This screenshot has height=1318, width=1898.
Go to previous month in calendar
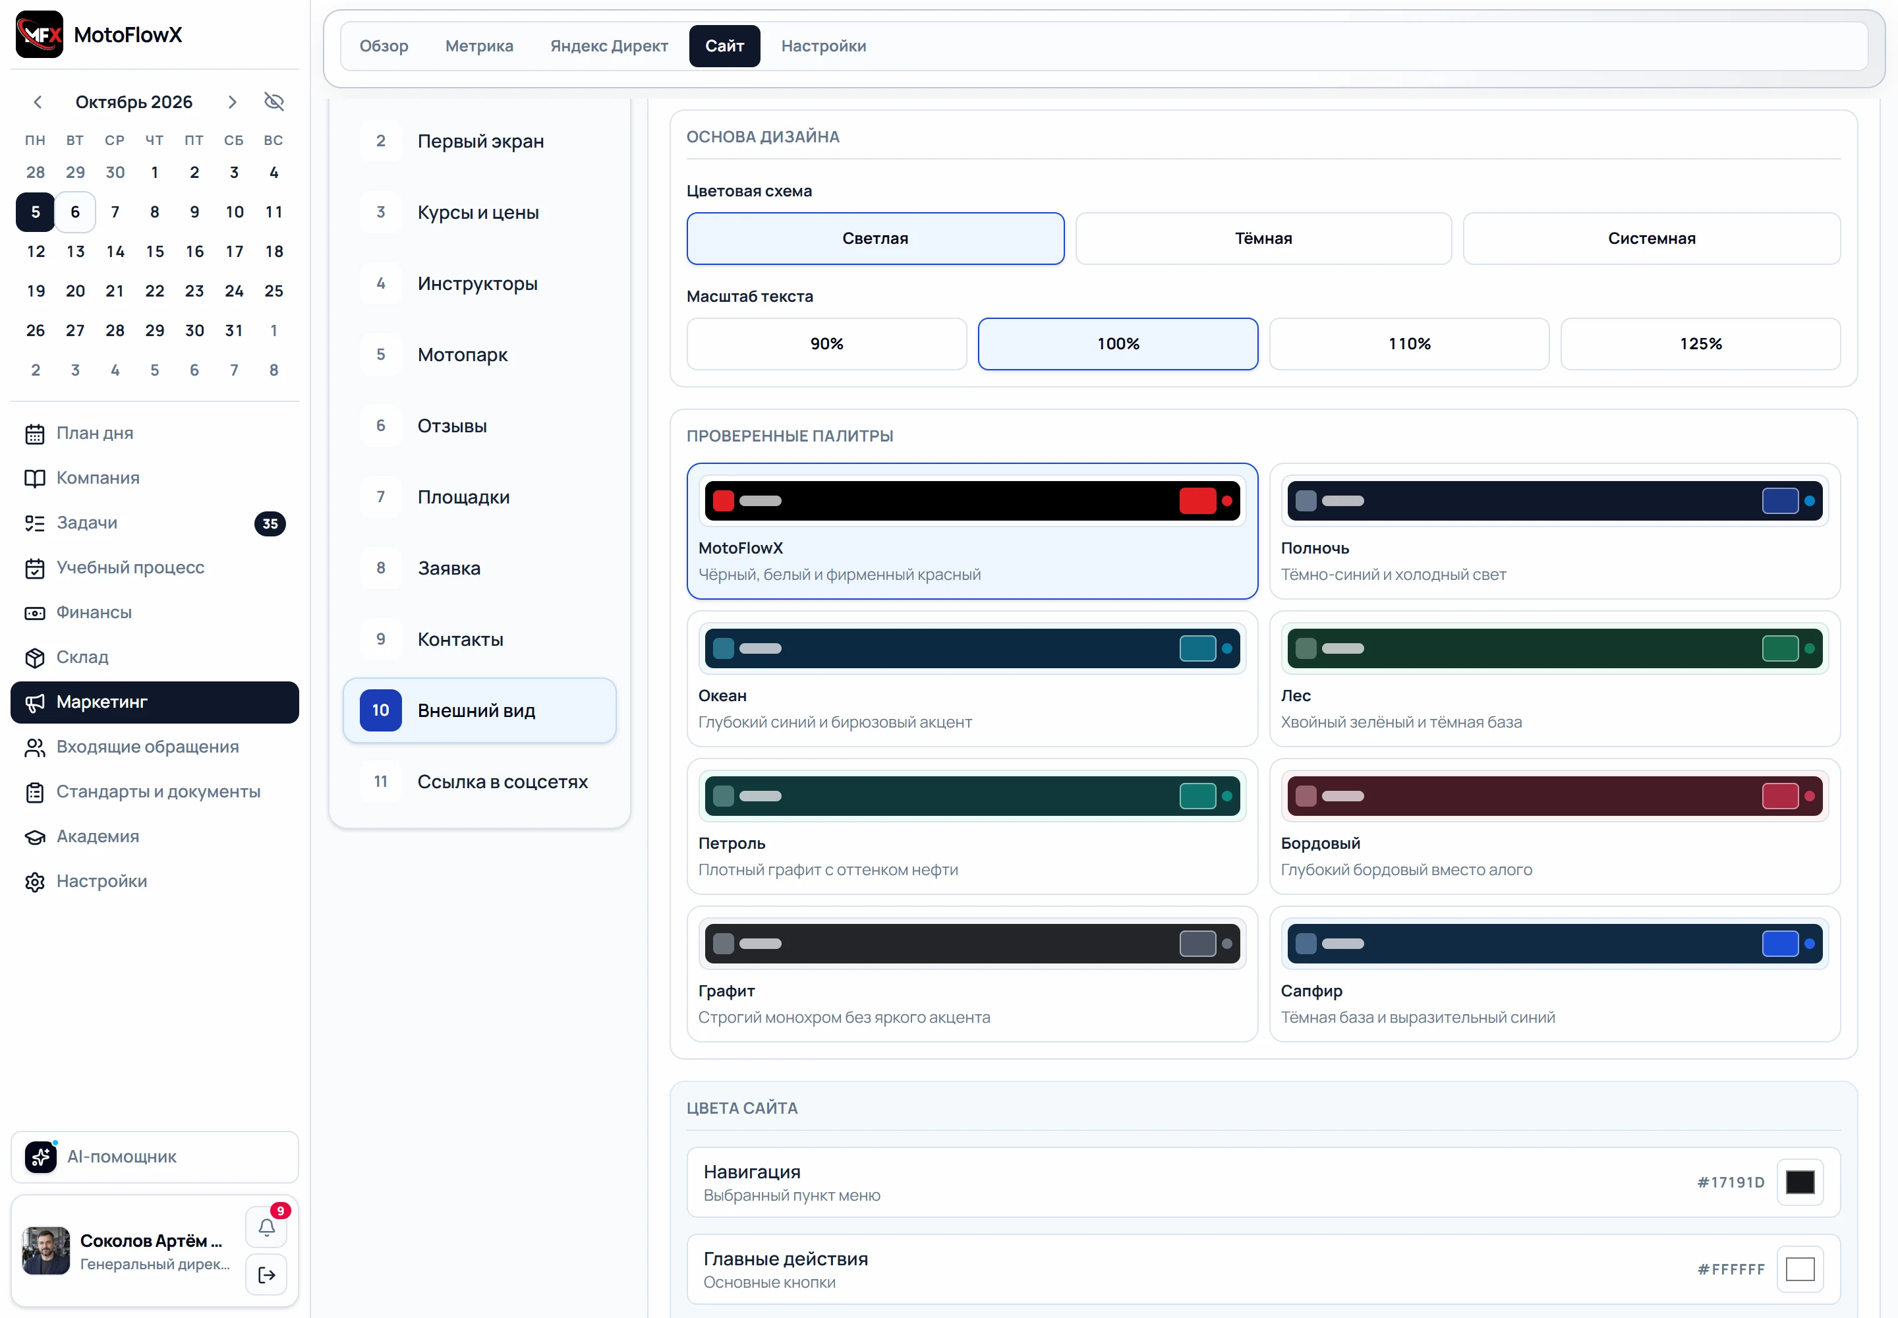pyautogui.click(x=37, y=101)
